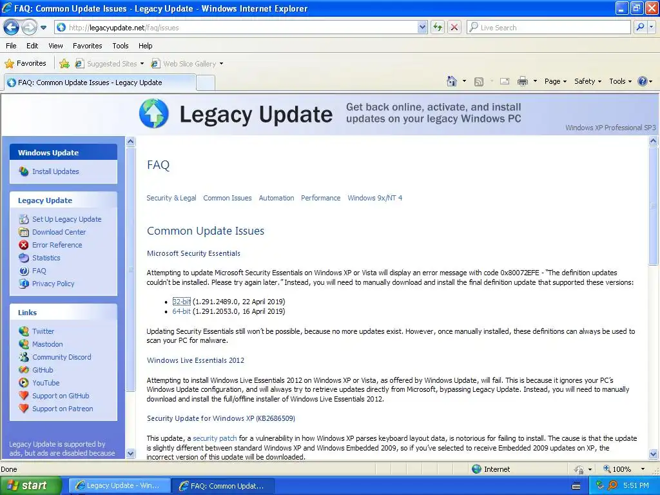Click the GitHub link icon
This screenshot has width=660, height=495.
coord(24,370)
